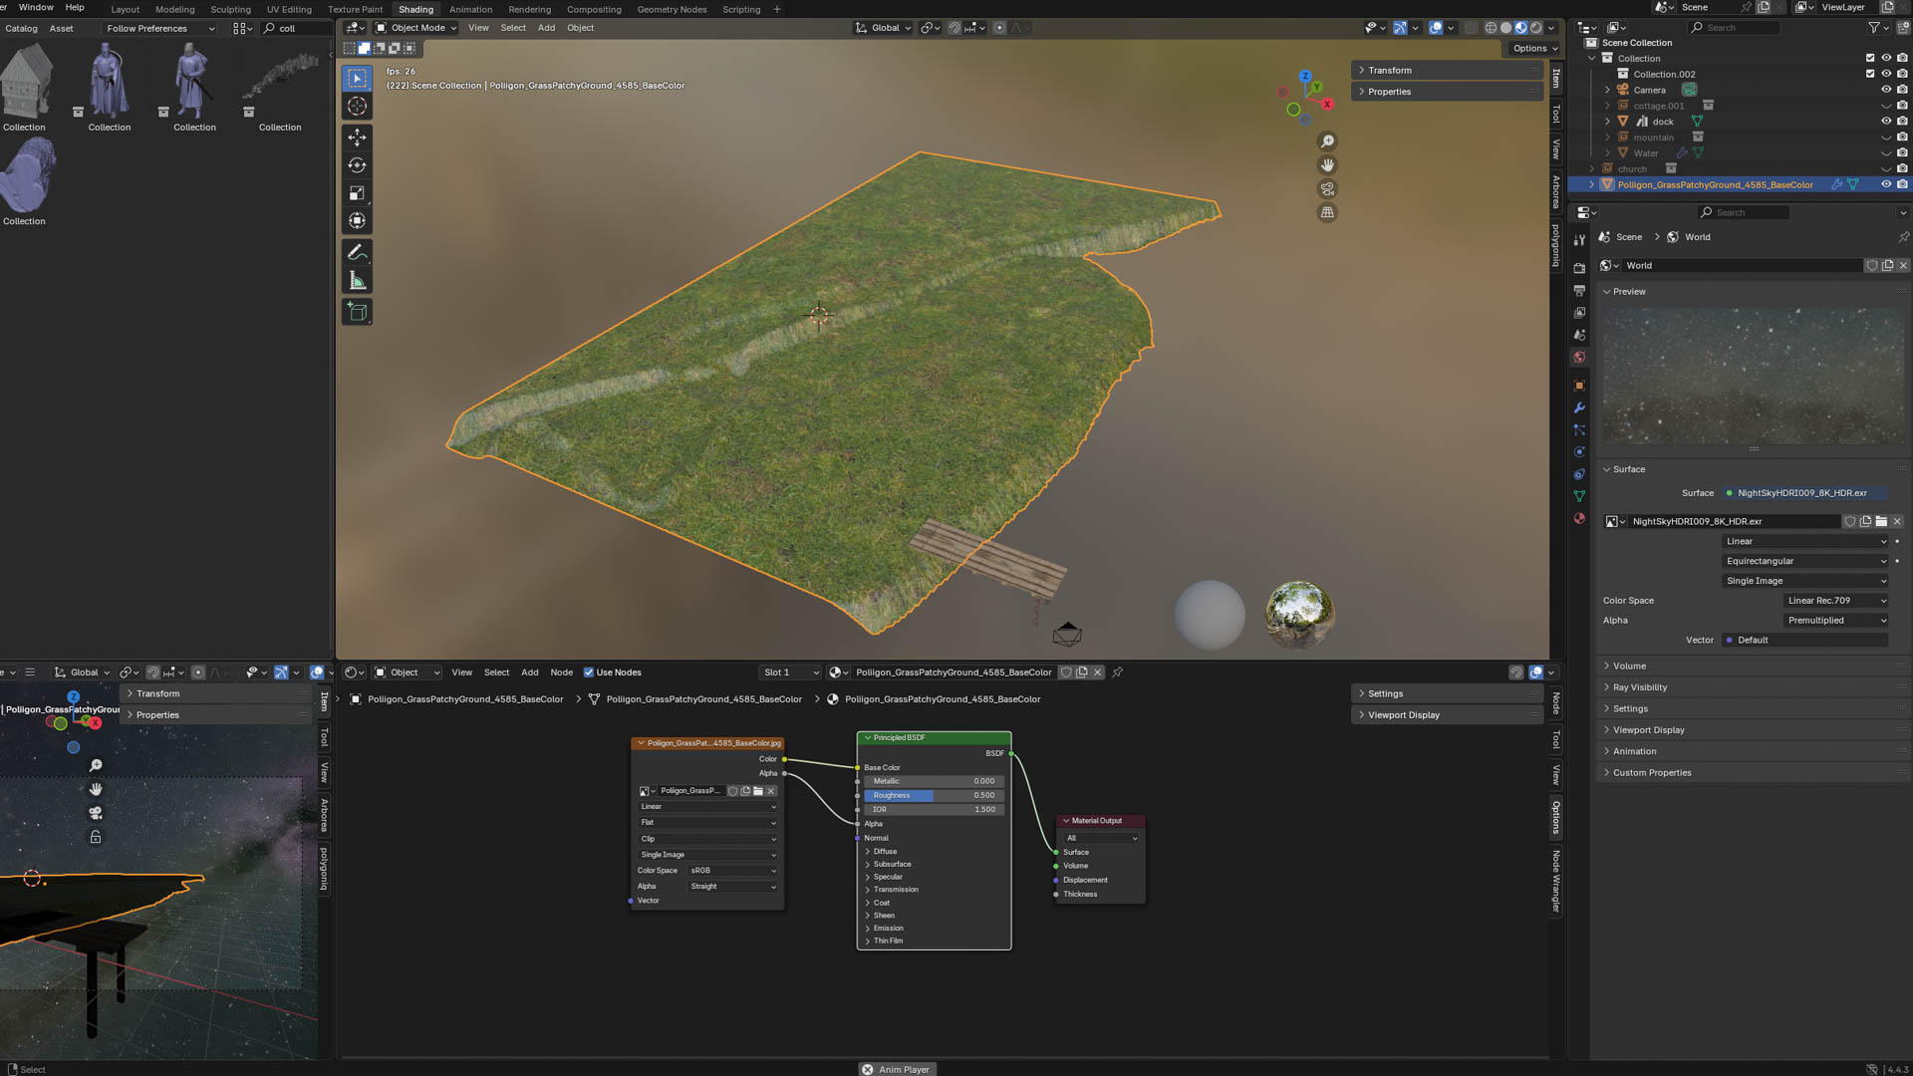Screen dimensions: 1913x1076
Task: Toggle Use Nodes checkbox
Action: pos(589,672)
